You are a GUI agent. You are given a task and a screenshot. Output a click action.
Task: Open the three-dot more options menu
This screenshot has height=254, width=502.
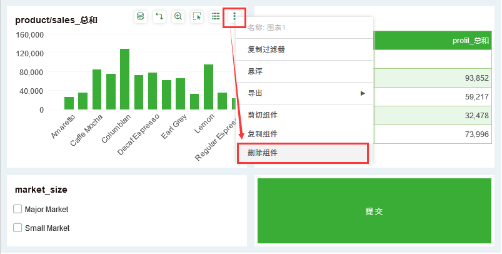pyautogui.click(x=234, y=17)
